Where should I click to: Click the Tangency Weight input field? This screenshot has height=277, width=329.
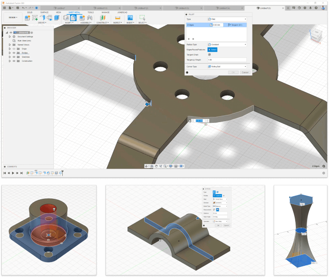click(x=227, y=60)
